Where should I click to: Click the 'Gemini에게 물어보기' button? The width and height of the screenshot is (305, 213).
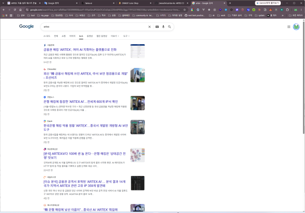pyautogui.click(x=268, y=3)
